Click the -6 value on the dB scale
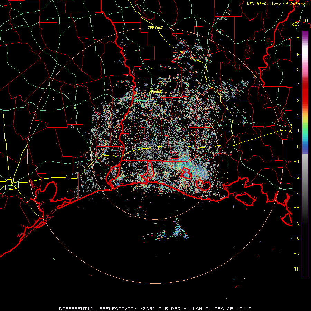The width and height of the screenshot is (311, 311). point(297,238)
